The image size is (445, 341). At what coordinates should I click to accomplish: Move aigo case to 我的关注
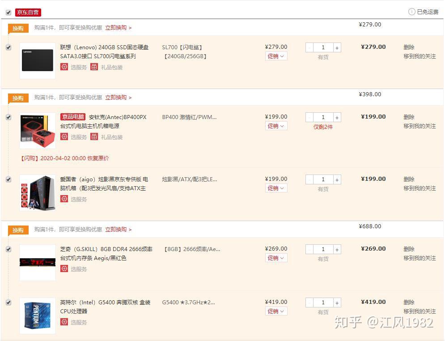[420, 188]
